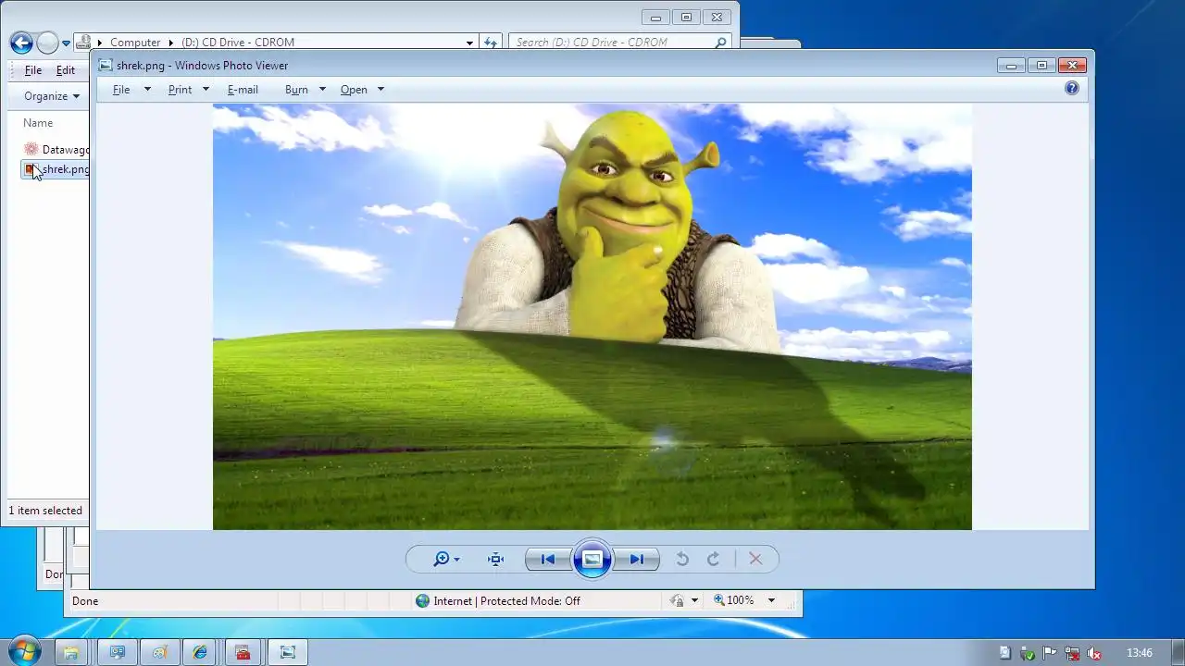This screenshot has width=1185, height=666.
Task: Click the Internet Protected Mode status
Action: (507, 601)
